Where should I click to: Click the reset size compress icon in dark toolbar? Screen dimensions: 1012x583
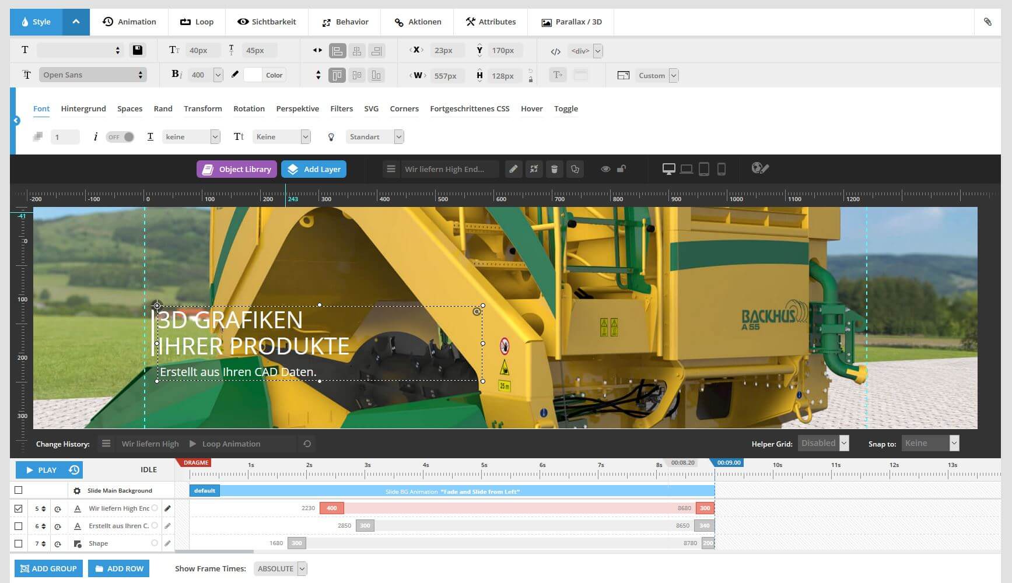pyautogui.click(x=534, y=169)
